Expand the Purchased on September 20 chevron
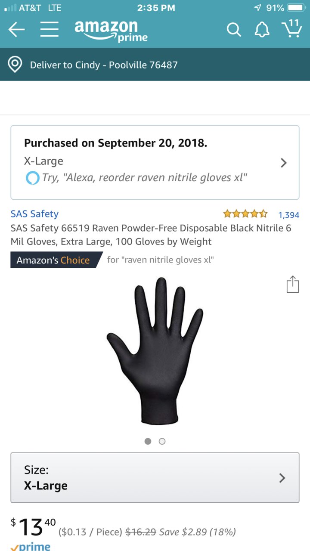This screenshot has width=310, height=551. click(x=283, y=163)
